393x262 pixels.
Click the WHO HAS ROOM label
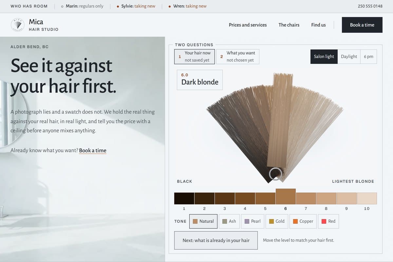[29, 6]
